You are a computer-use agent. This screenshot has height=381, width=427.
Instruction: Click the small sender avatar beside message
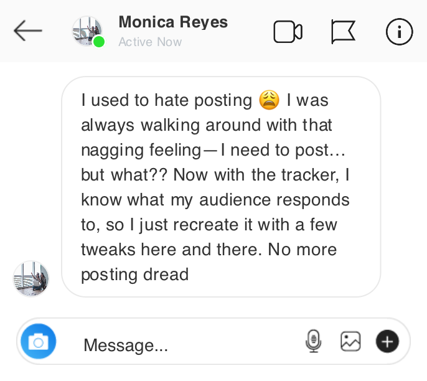(x=31, y=278)
